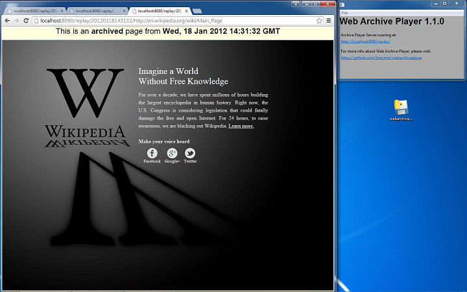Switch to the first browser tab
This screenshot has height=292, width=467.
[36, 11]
